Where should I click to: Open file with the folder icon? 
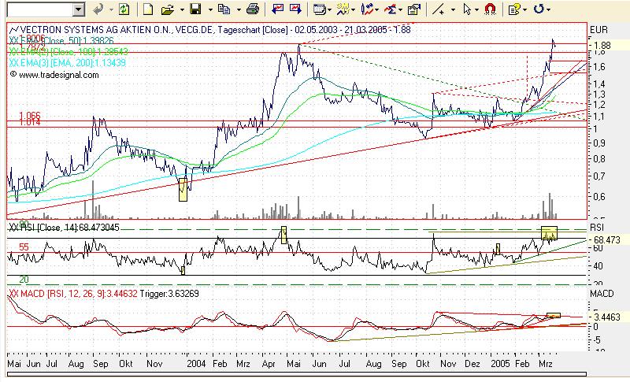(168, 9)
